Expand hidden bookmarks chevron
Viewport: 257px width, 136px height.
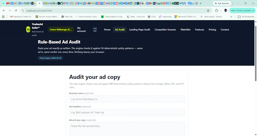(x=231, y=17)
